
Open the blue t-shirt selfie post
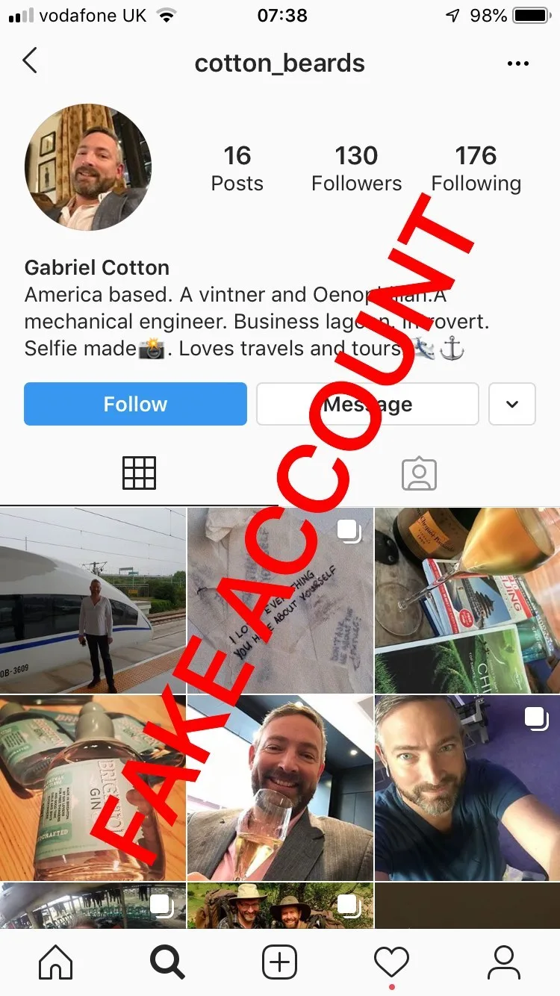coord(467,788)
